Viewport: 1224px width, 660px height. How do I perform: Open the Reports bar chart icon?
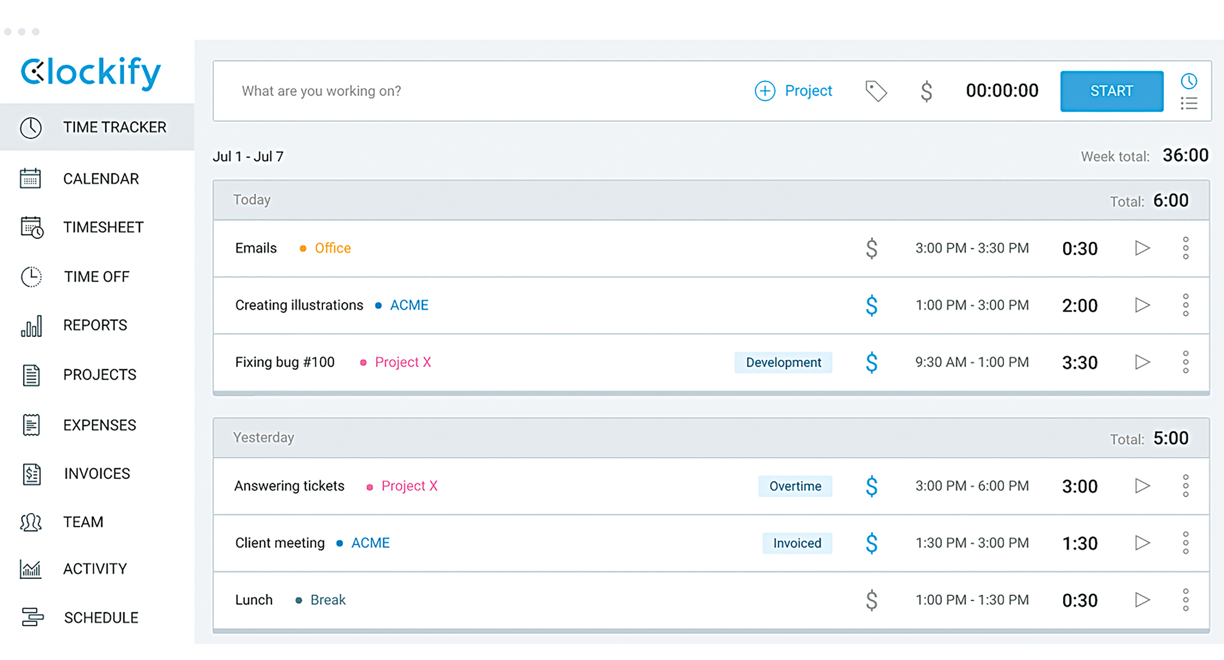31,325
